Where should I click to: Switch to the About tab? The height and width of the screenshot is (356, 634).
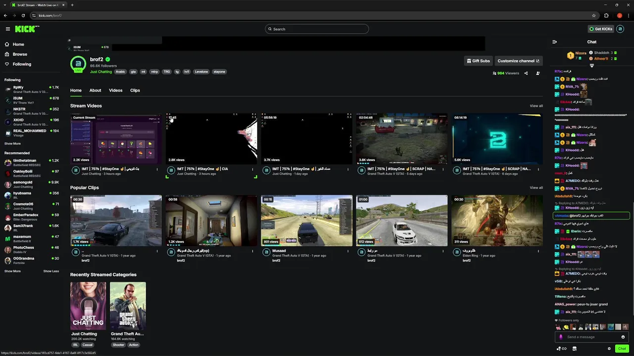pos(95,90)
